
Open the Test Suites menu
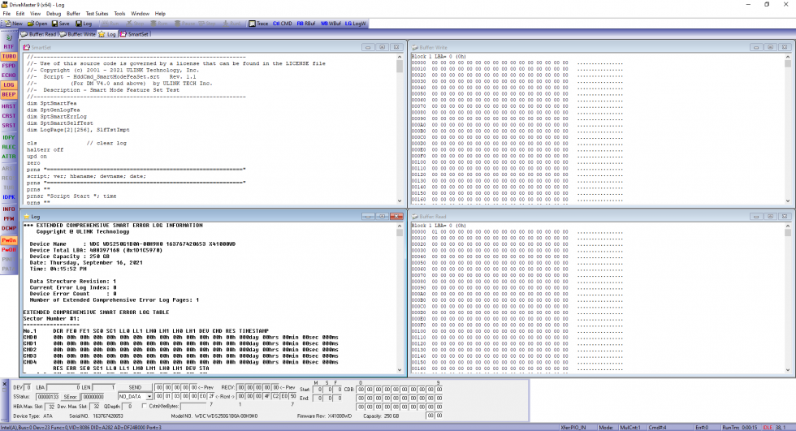tap(97, 14)
